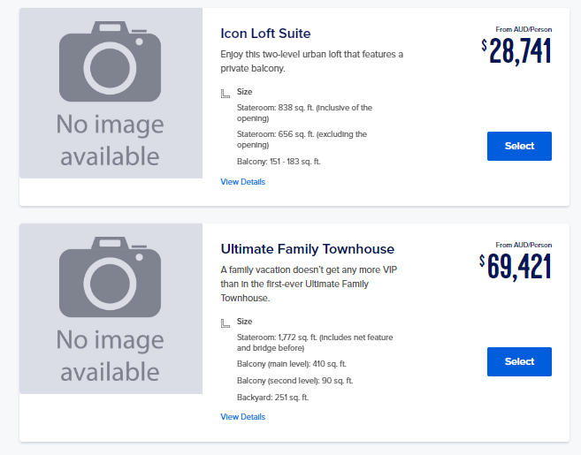Click the Icon Loft Suite title

[x=265, y=34]
